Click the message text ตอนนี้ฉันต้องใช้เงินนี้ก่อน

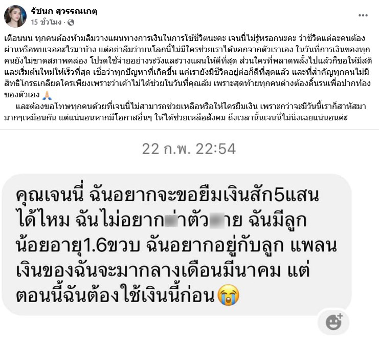115,296
